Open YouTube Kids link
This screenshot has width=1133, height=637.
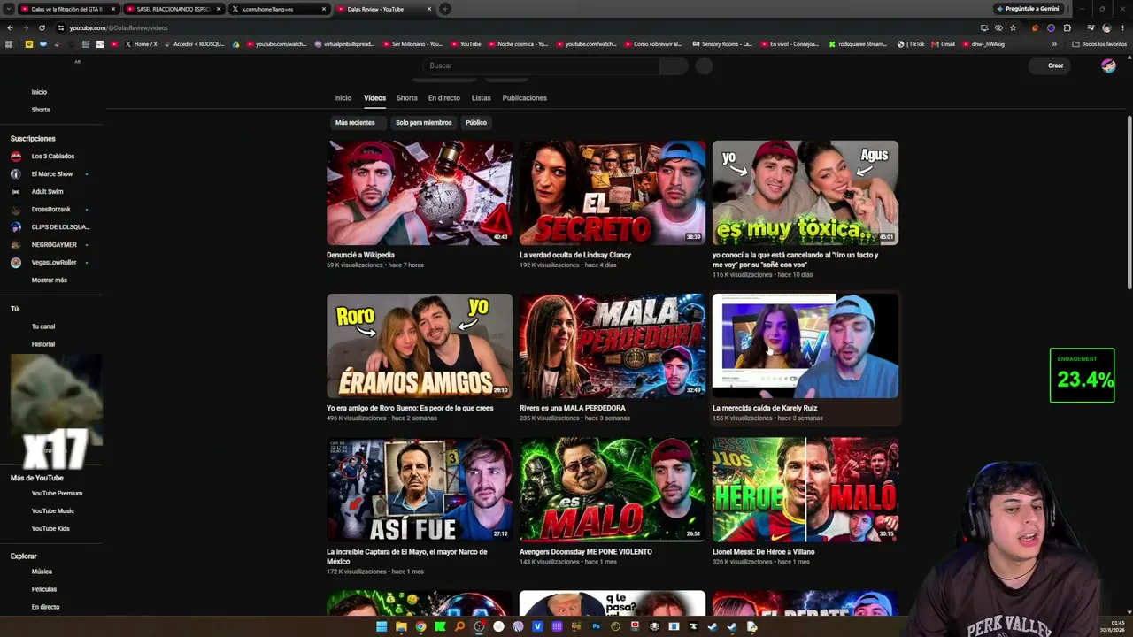50,529
